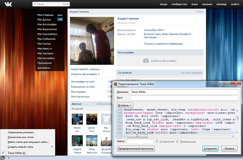Click 'изменить статус' under the name
The height and width of the screenshot is (160, 243).
(x=127, y=23)
